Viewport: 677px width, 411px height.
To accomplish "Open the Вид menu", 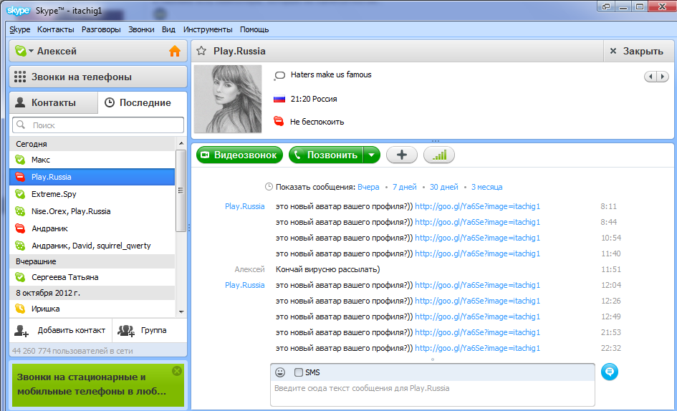I will tap(168, 29).
